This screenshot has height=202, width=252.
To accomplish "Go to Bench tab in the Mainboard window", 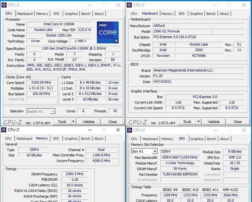I will [211, 14].
